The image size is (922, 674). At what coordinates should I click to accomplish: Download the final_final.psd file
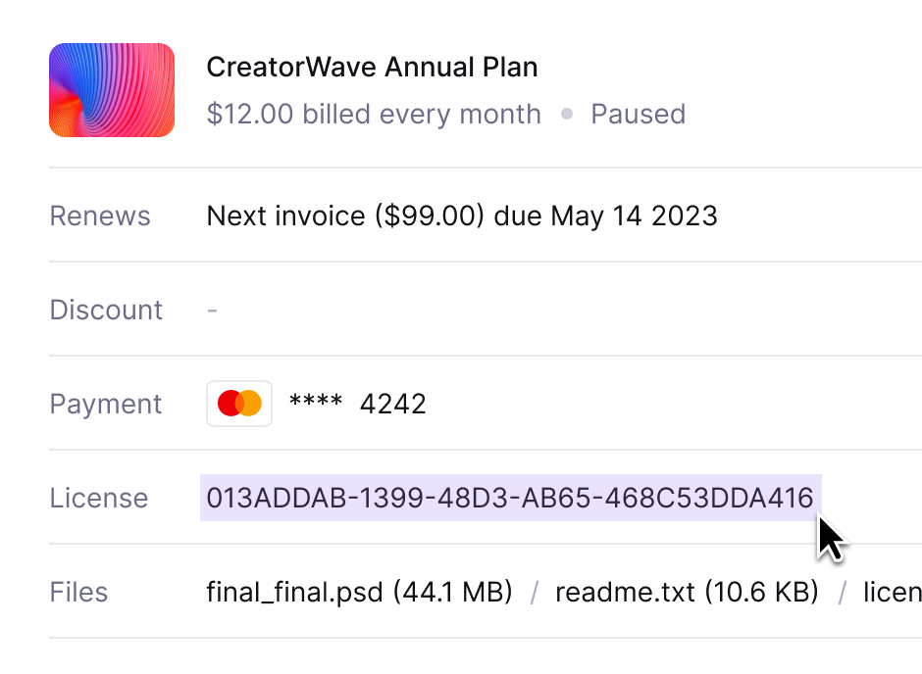[x=359, y=592]
